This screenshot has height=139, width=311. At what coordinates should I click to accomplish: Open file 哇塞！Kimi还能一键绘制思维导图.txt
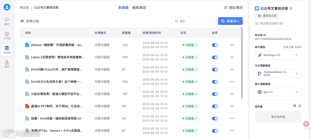click(56, 118)
